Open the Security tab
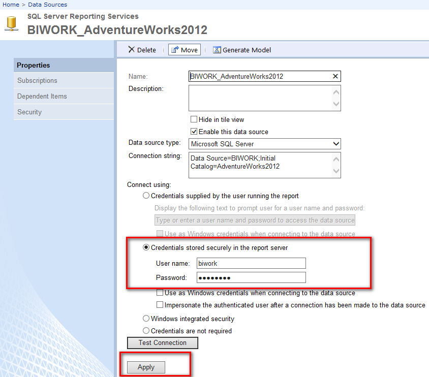 coord(64,112)
